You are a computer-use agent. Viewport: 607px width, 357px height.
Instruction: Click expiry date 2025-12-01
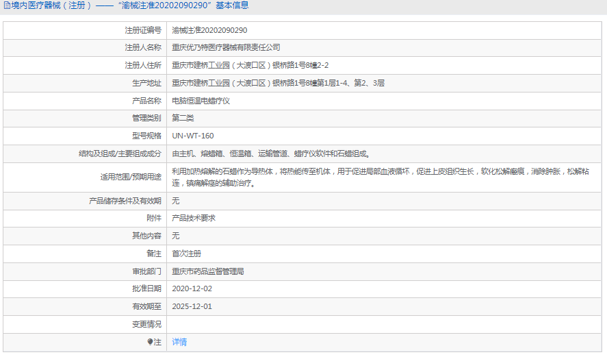(192, 306)
